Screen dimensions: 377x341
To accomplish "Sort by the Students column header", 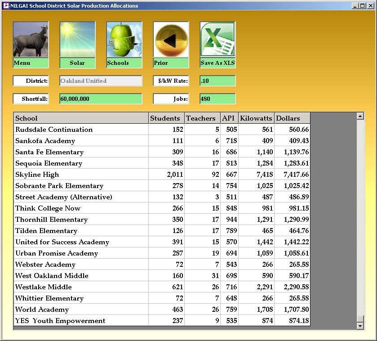I will tap(167, 118).
